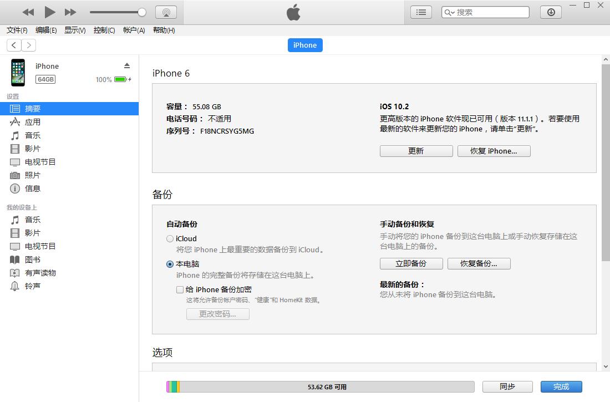The height and width of the screenshot is (402, 610).
Task: Open the downloads icon near the search field
Action: tap(550, 11)
